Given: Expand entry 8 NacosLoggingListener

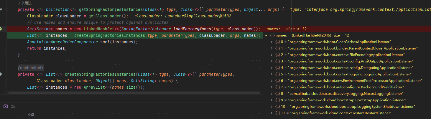Looking at the screenshot, I should click(x=272, y=94).
